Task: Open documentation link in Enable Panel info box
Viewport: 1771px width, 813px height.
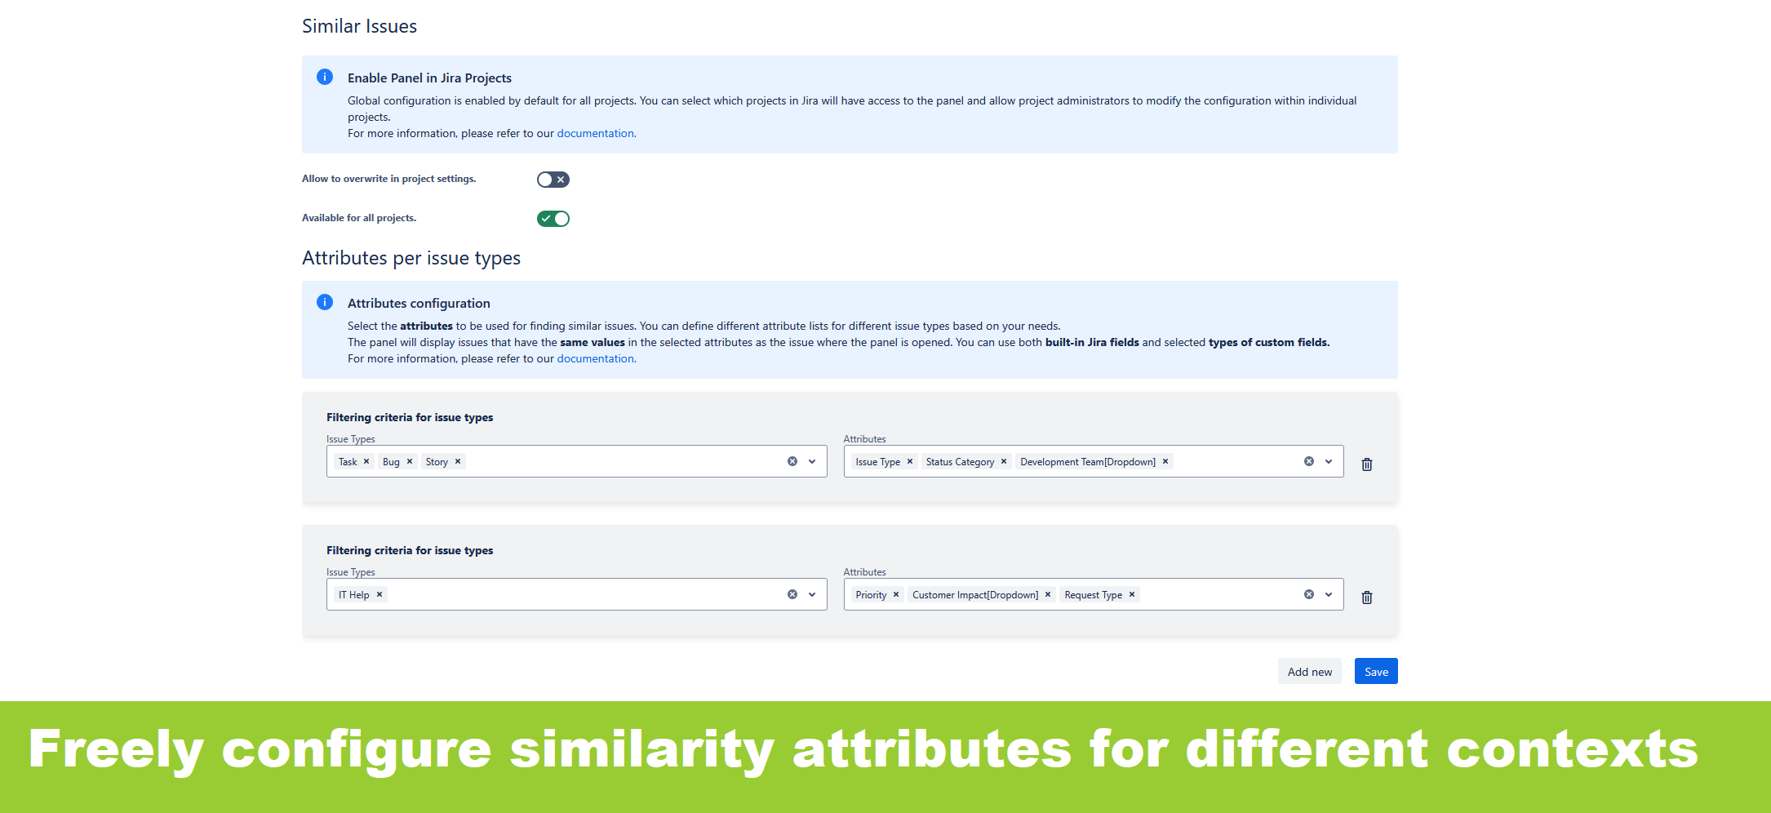Action: tap(595, 133)
